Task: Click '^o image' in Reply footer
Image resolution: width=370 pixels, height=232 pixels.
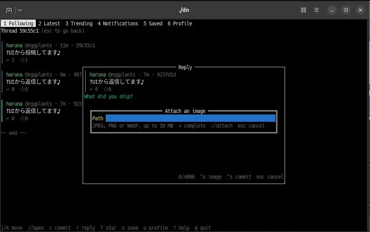Action: 211,177
